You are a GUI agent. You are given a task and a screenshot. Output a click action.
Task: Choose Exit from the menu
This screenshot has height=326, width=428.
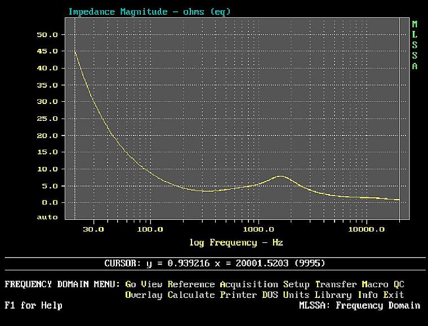pyautogui.click(x=394, y=295)
